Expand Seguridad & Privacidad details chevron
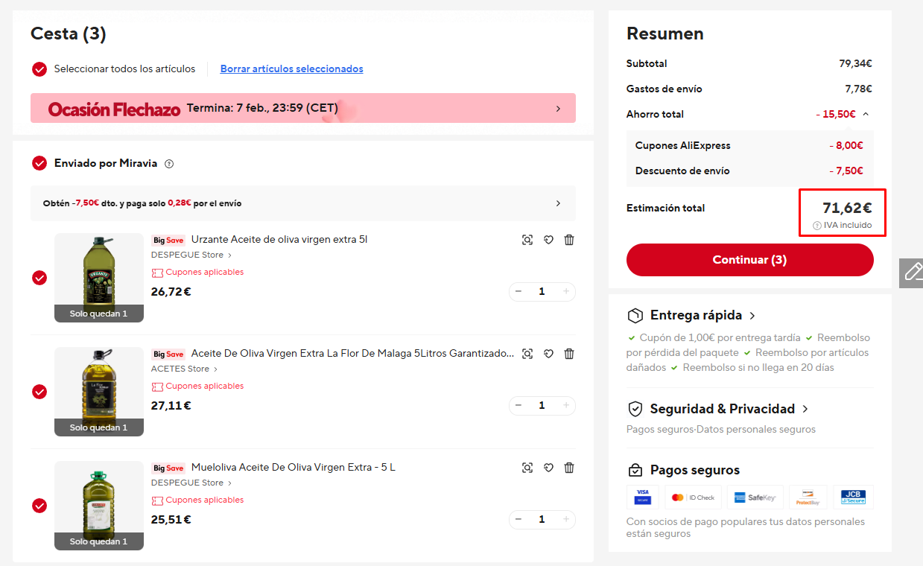Viewport: 923px width, 566px height. [x=805, y=409]
